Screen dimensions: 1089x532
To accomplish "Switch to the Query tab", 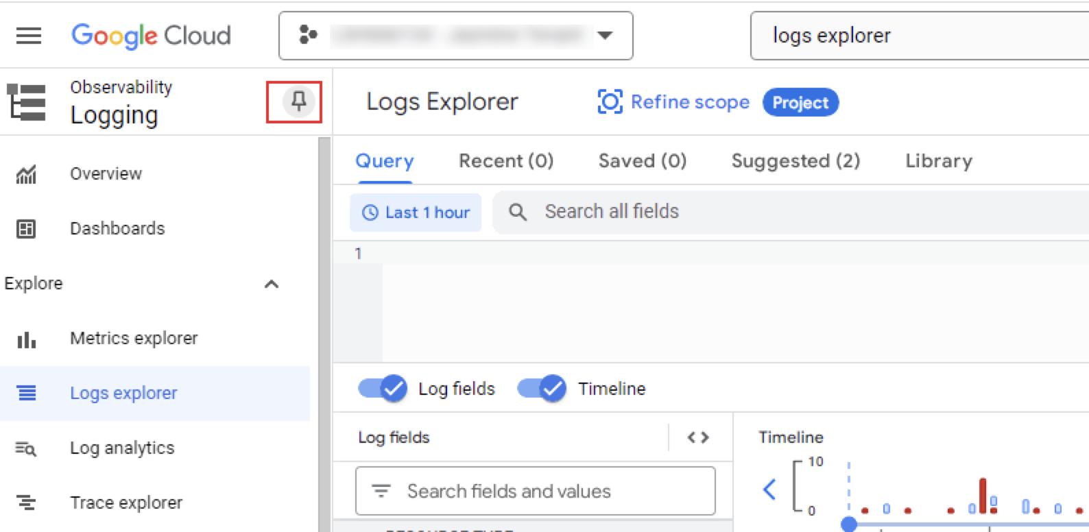I will 385,161.
